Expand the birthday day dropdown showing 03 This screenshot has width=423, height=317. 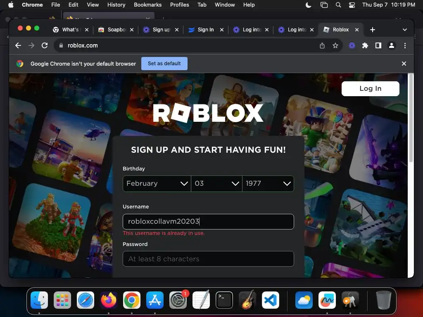216,184
